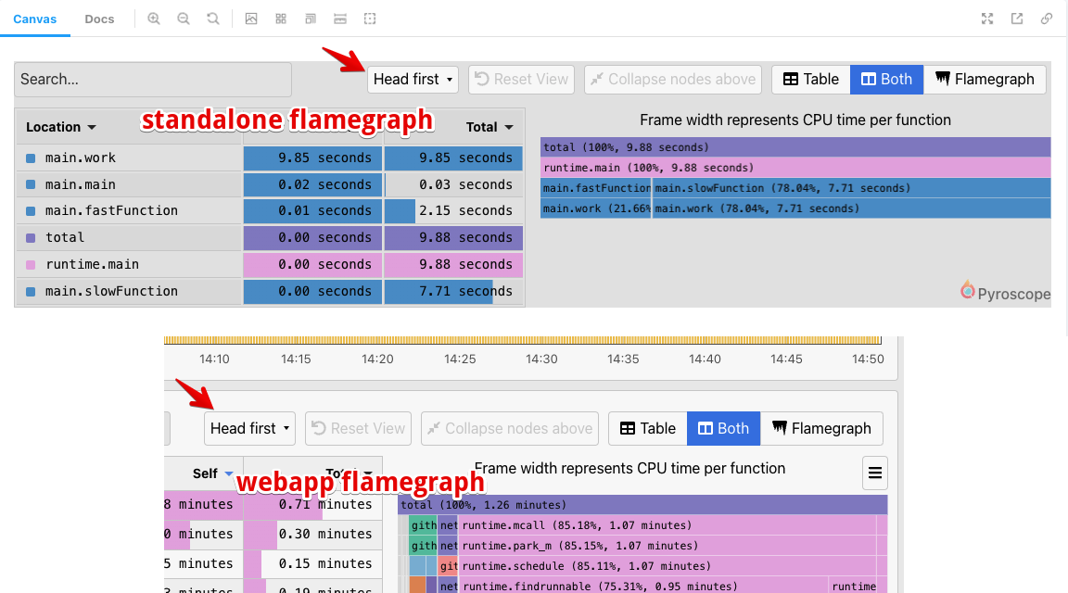Select the main.fastFunction table row
Viewport: 1068px width, 593px height.
click(x=270, y=211)
